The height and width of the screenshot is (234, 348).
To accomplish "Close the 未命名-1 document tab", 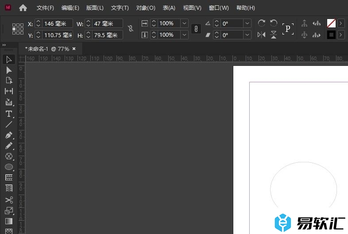I will pyautogui.click(x=74, y=49).
